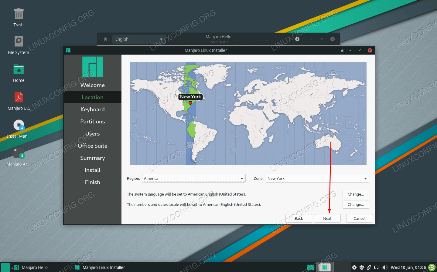Click the clipboard paperclip tray icon
Screen dimensions: 437x272
point(369,267)
